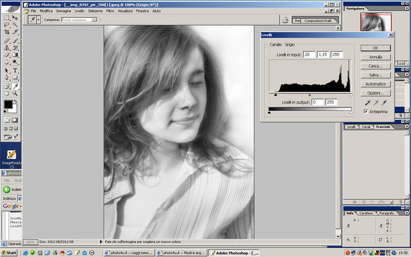411x257 pixels.
Task: Open the Navigatore panel flyout menu
Action: pos(407,9)
